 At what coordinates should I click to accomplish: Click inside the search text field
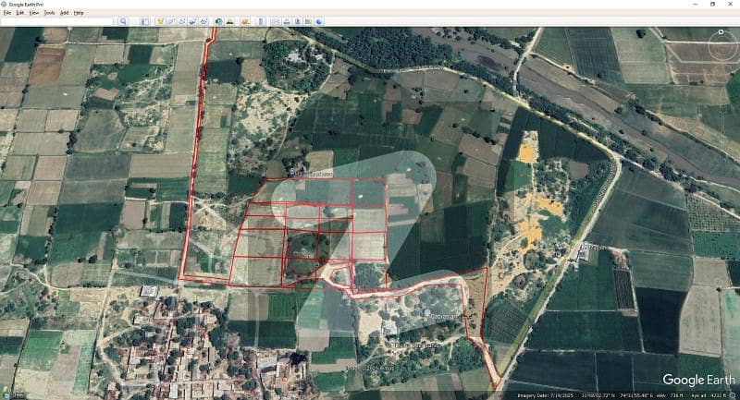55,21
